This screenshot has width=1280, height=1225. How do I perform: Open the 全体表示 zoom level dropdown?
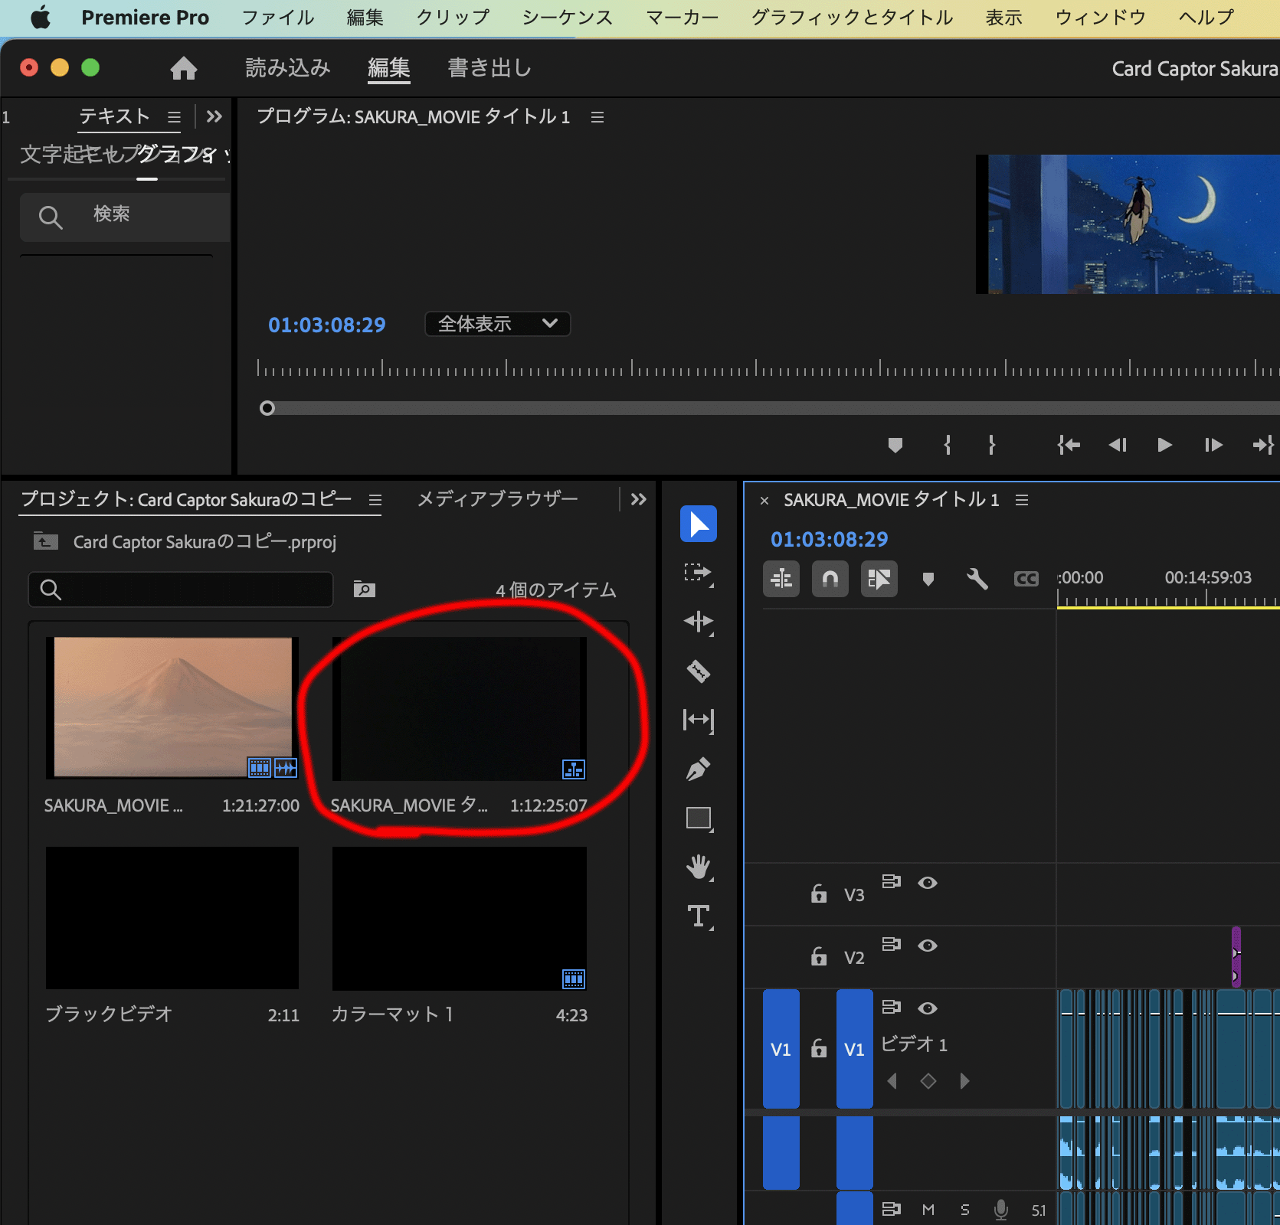pos(496,324)
